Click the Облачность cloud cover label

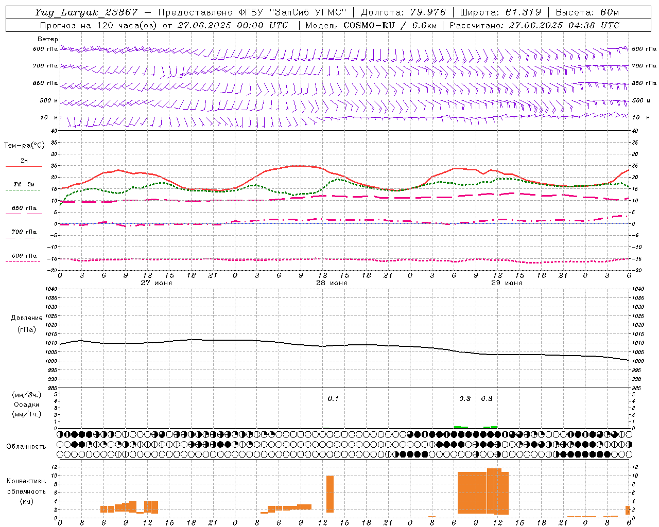[26, 447]
